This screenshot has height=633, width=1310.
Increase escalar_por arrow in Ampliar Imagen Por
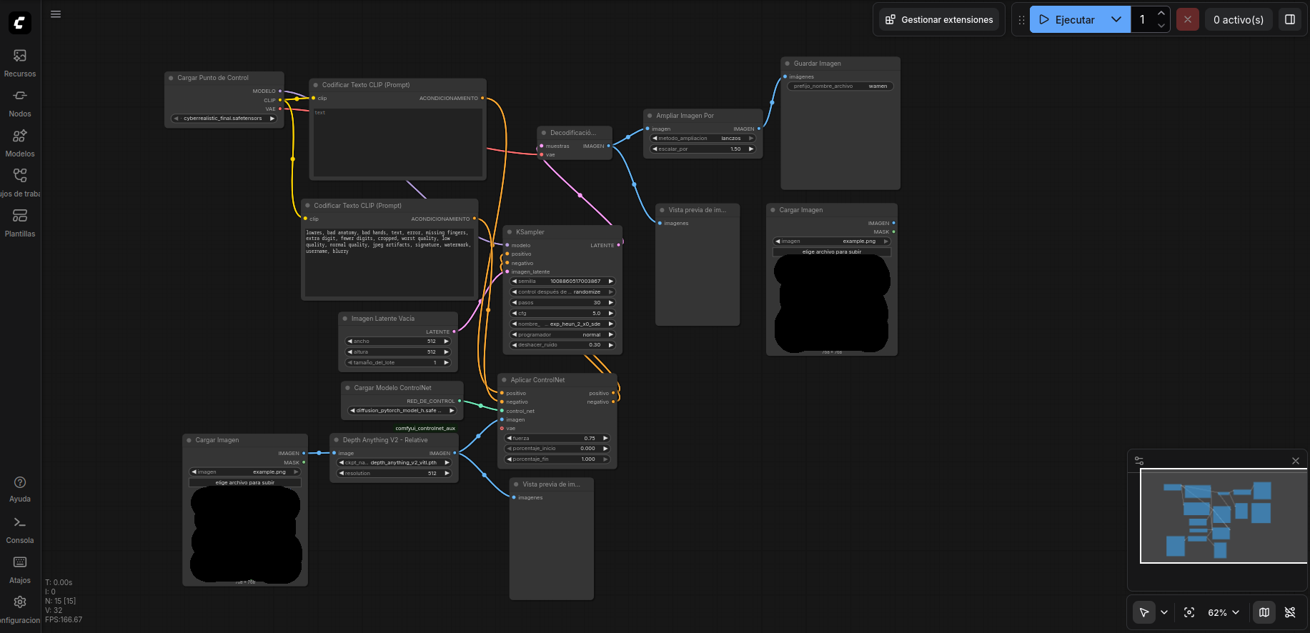751,149
